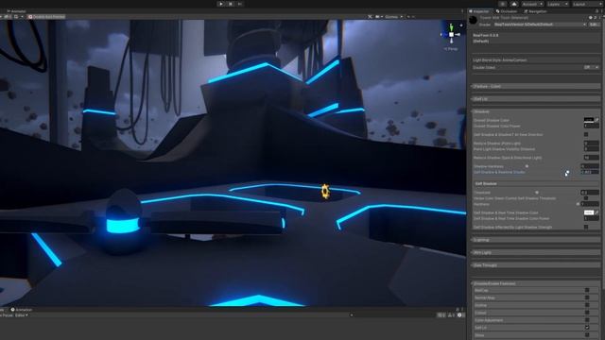Pick Overall Shadow Color with eyedropper
The image size is (605, 340).
coord(596,120)
